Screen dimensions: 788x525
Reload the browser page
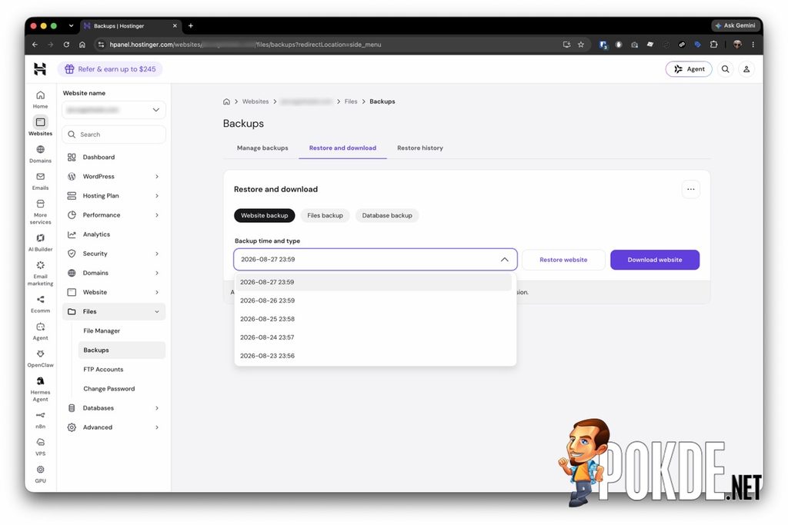pos(66,45)
